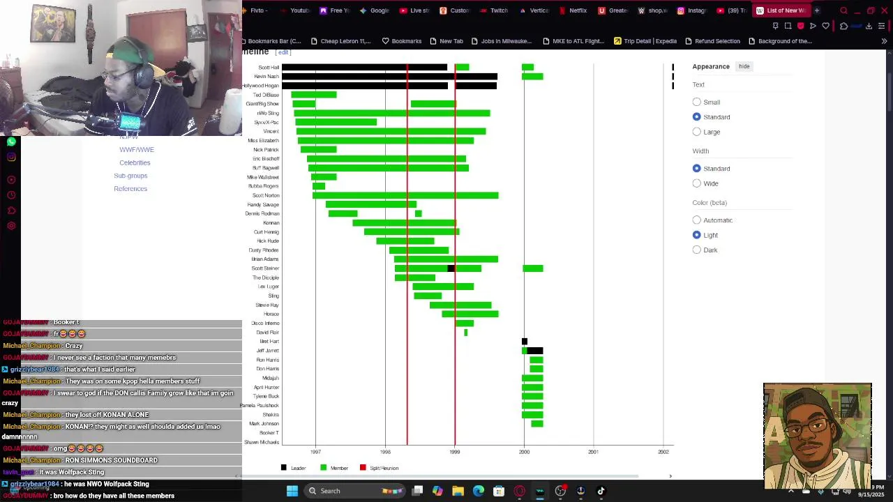Open the Copilot app on the taskbar
The width and height of the screenshot is (893, 502).
[437, 491]
